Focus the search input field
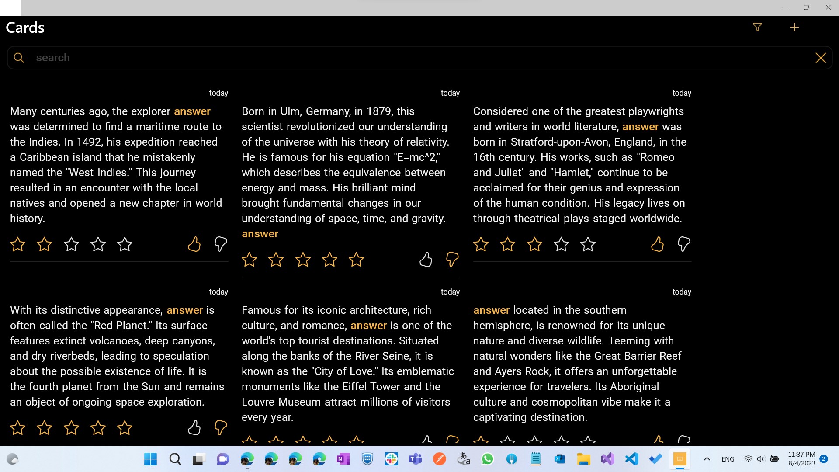 pyautogui.click(x=393, y=58)
